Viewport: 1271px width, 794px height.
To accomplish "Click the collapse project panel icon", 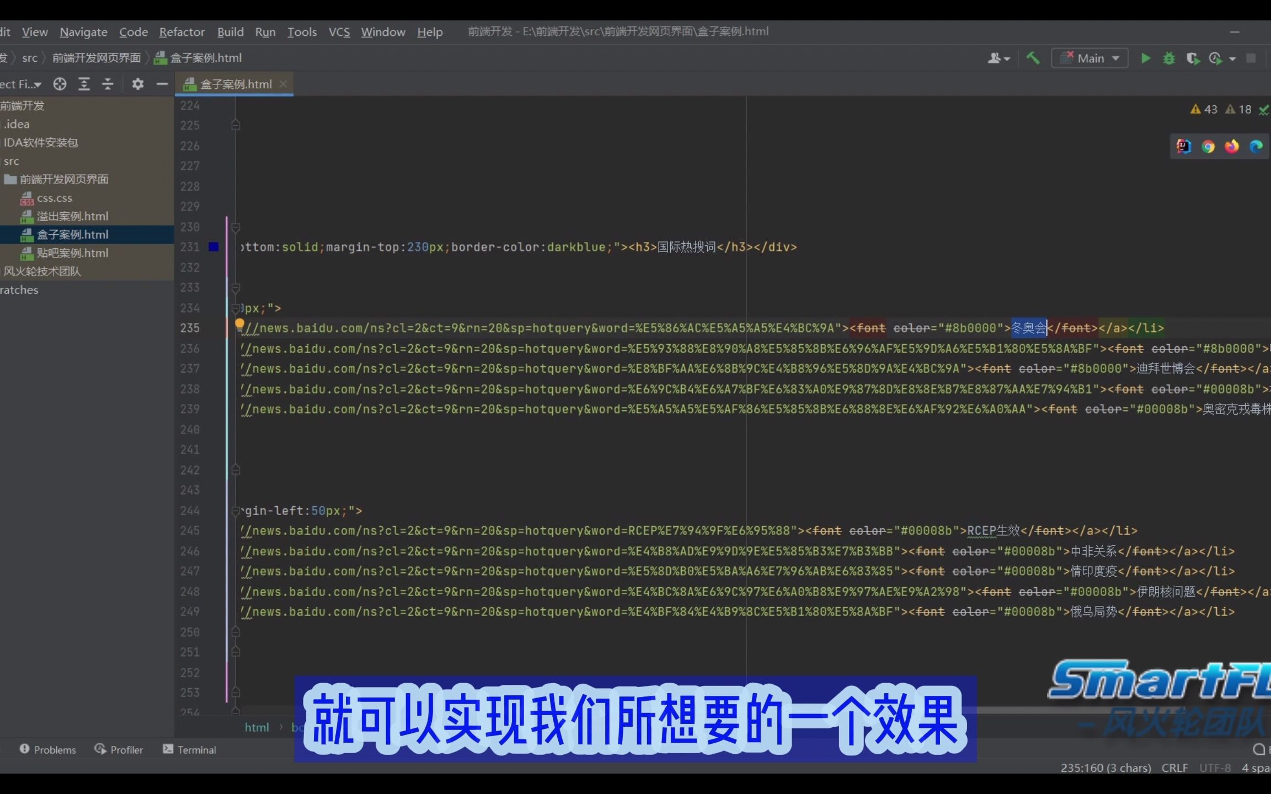I will tap(161, 83).
